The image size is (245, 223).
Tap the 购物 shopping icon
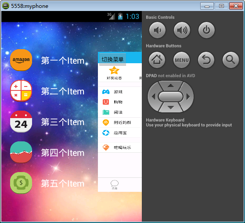pos(106,102)
